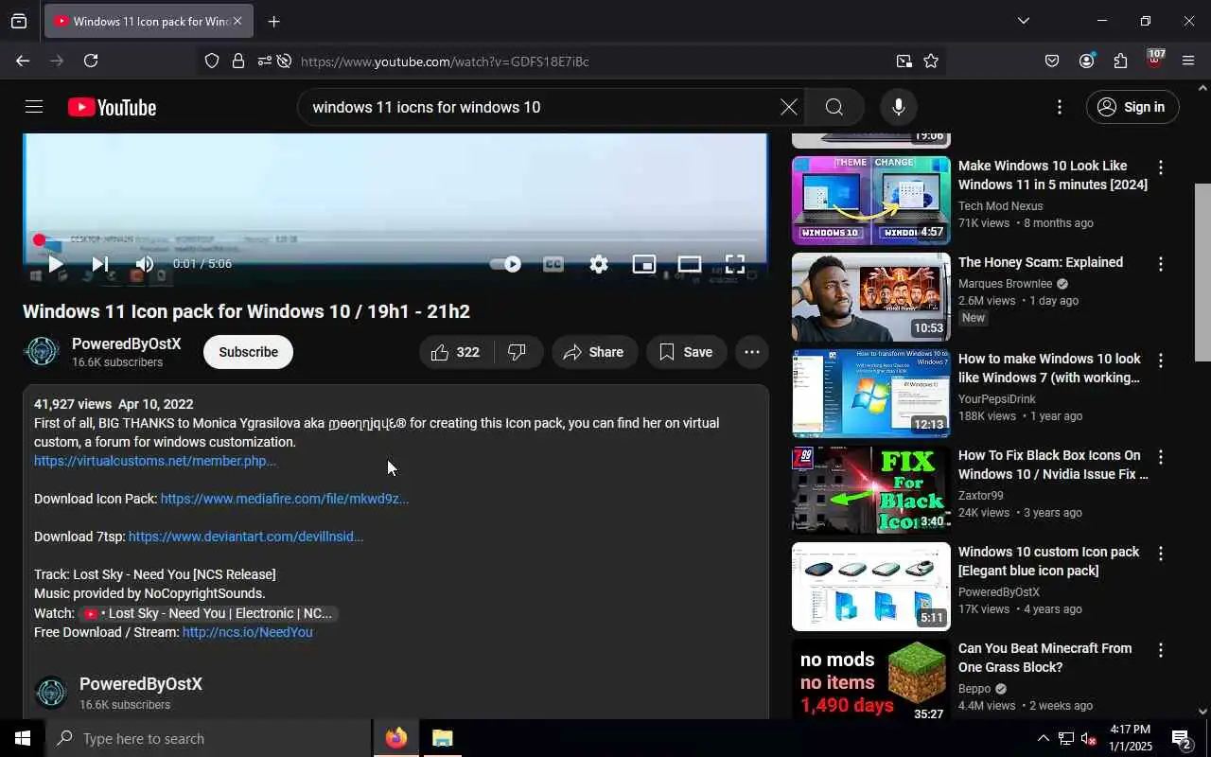This screenshot has height=757, width=1211.
Task: Skip to next video
Action: point(99,264)
